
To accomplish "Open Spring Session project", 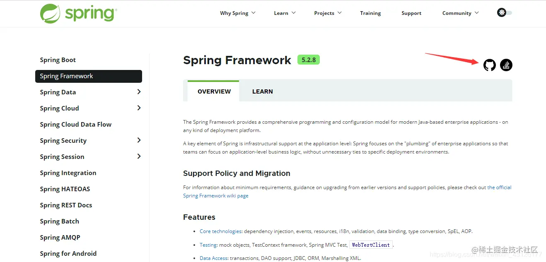I will [62, 157].
